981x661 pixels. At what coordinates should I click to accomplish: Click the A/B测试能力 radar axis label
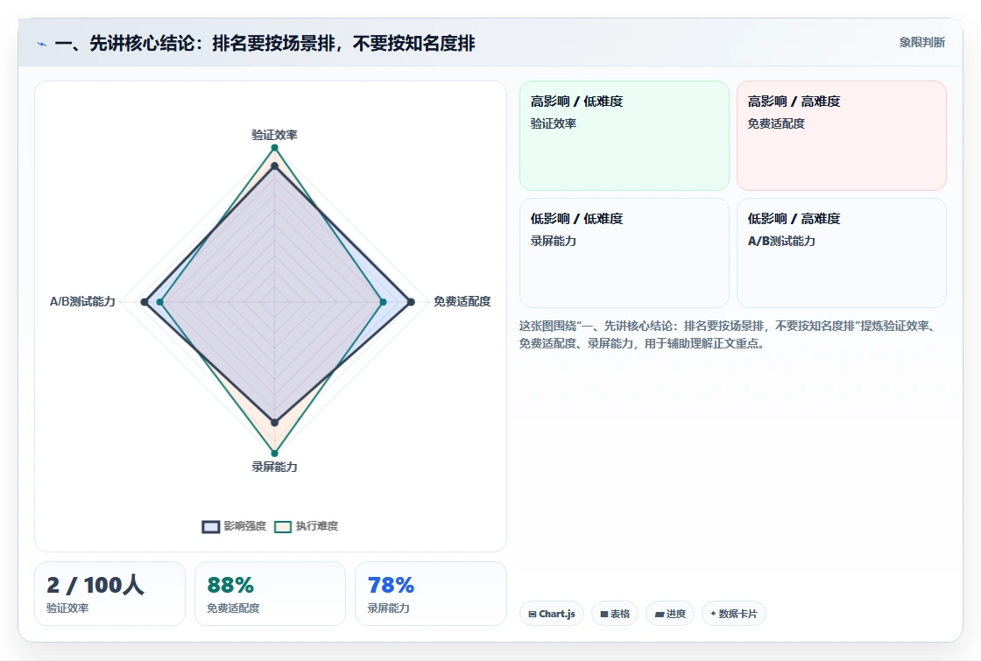coord(82,301)
